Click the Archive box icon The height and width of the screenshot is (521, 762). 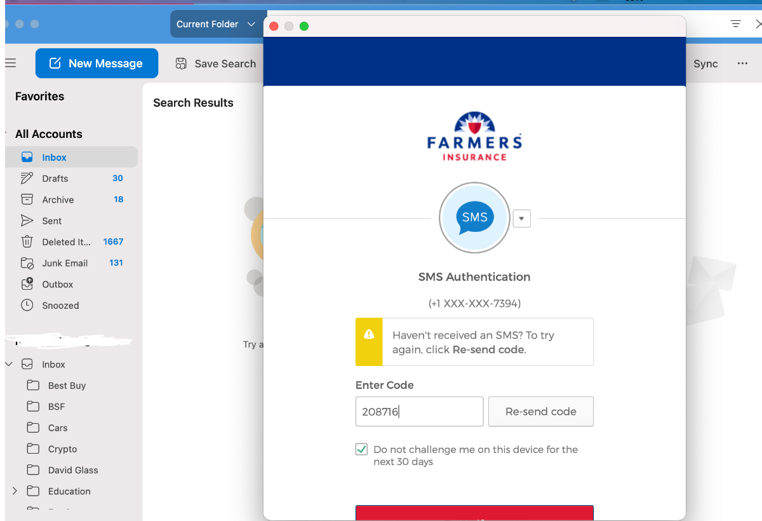tap(27, 200)
